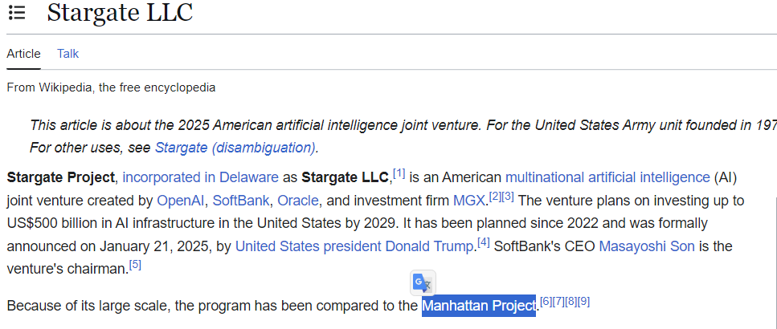
Task: Open footnote reference 5
Action: [x=135, y=265]
